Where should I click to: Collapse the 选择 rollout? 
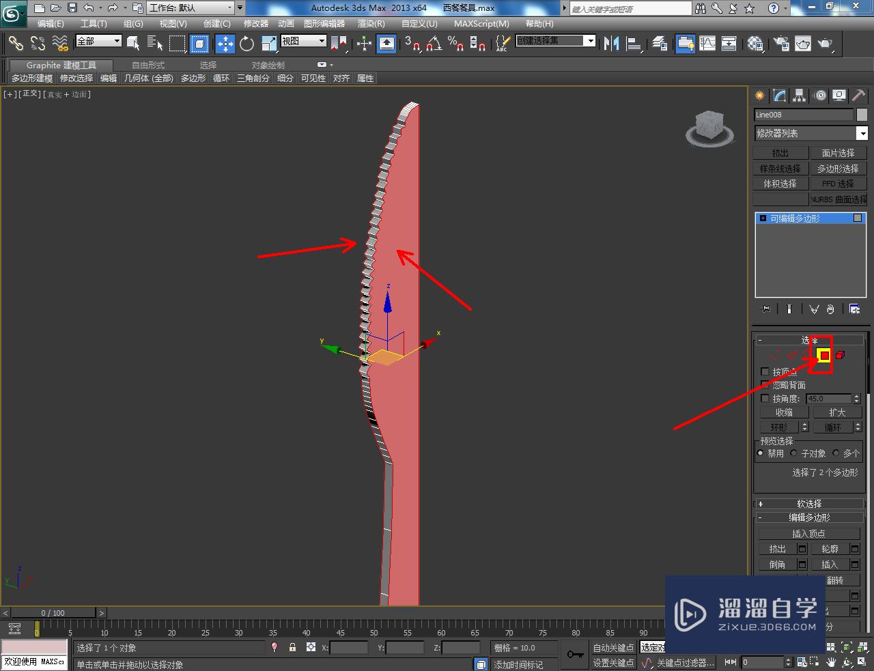pos(809,340)
